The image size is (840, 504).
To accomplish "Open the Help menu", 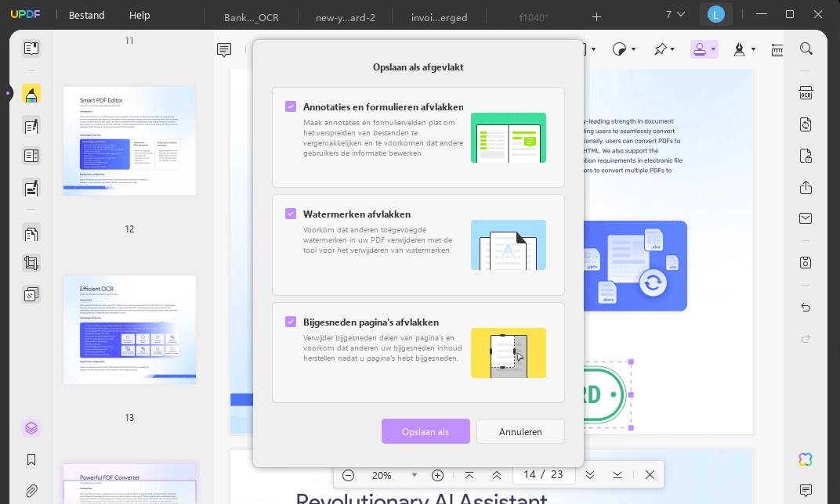I will (139, 15).
